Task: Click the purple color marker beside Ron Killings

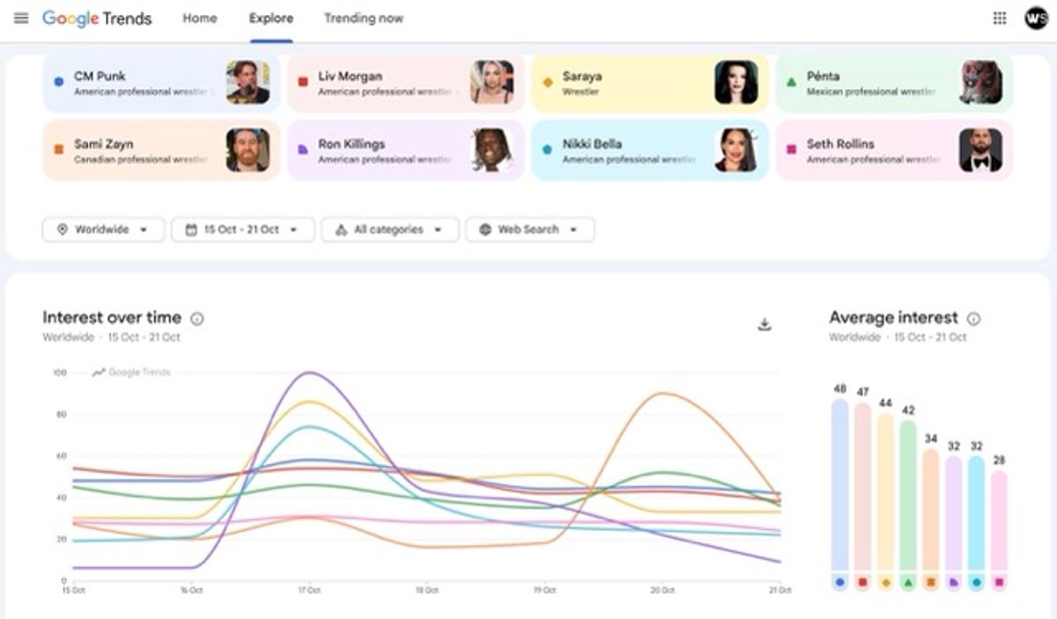Action: tap(302, 150)
